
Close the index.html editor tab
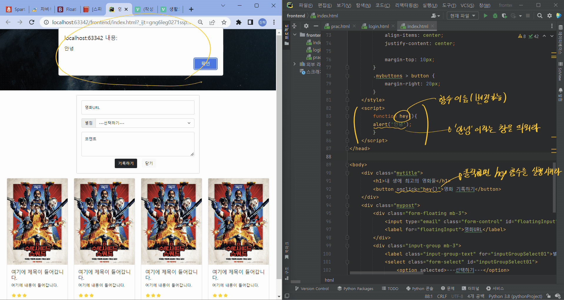point(432,26)
